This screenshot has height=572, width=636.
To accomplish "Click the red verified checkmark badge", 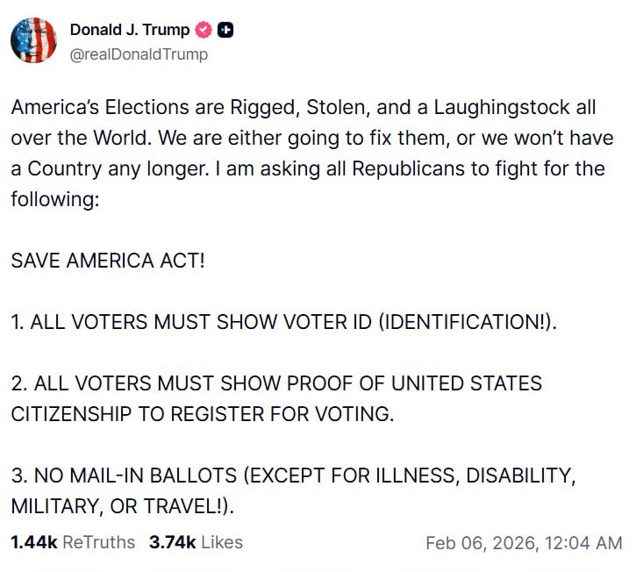I will click(x=204, y=30).
